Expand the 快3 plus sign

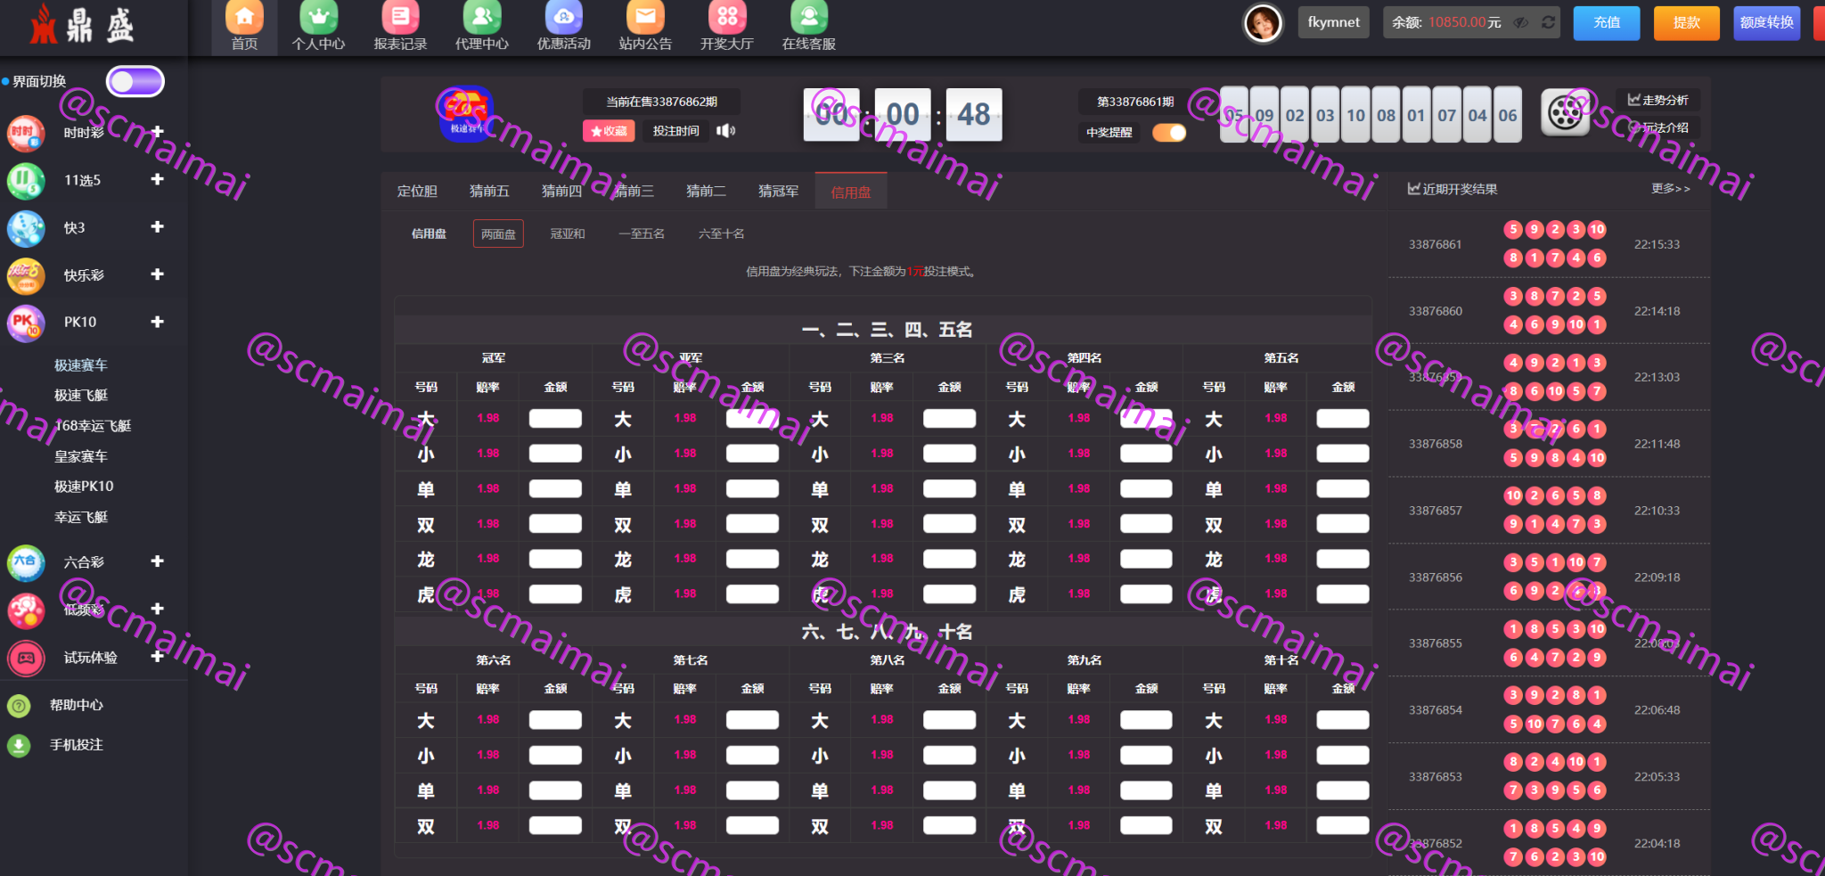pos(158,226)
